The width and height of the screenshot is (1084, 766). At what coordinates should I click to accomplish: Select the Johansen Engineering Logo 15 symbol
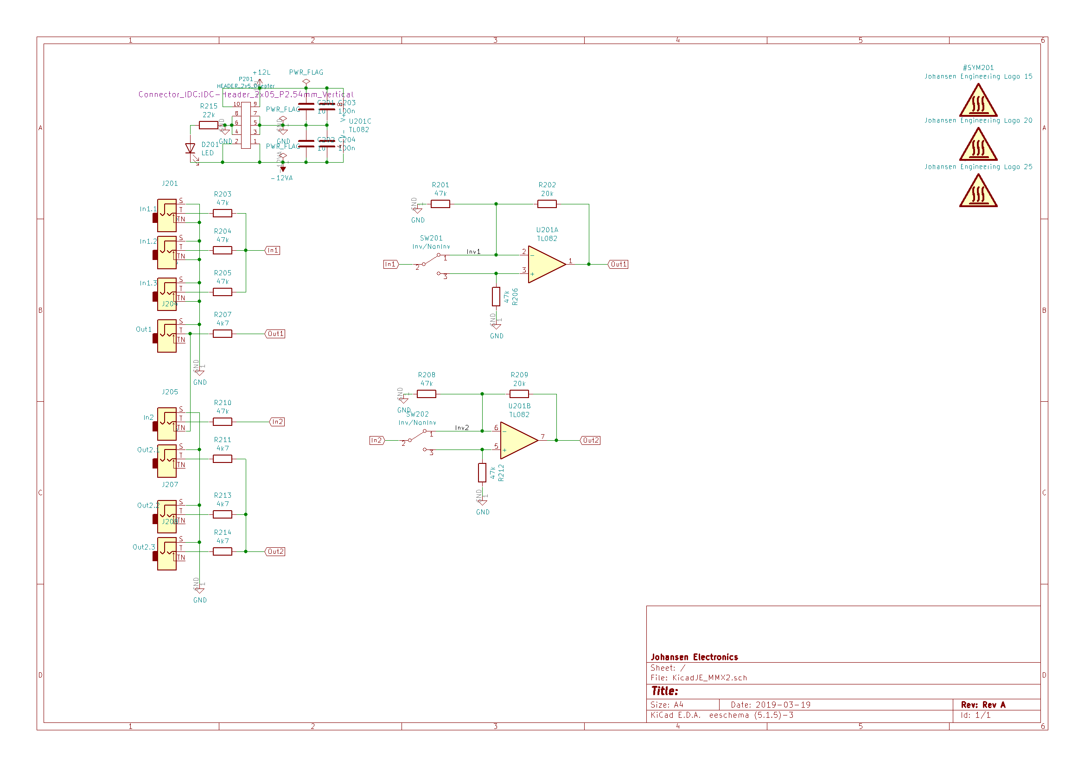point(978,101)
